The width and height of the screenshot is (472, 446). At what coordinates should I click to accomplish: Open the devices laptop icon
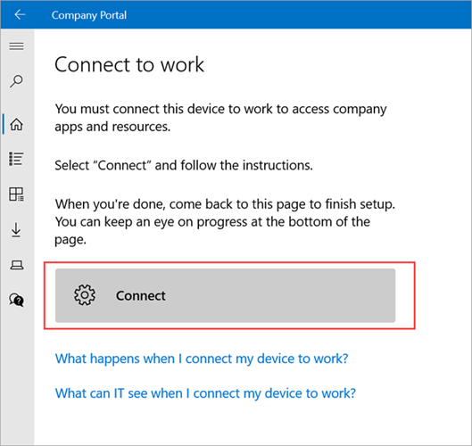tap(17, 265)
